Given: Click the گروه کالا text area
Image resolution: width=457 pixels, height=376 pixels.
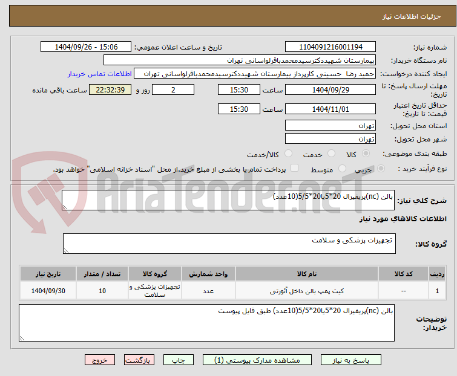Looking at the screenshot, I should [229, 244].
